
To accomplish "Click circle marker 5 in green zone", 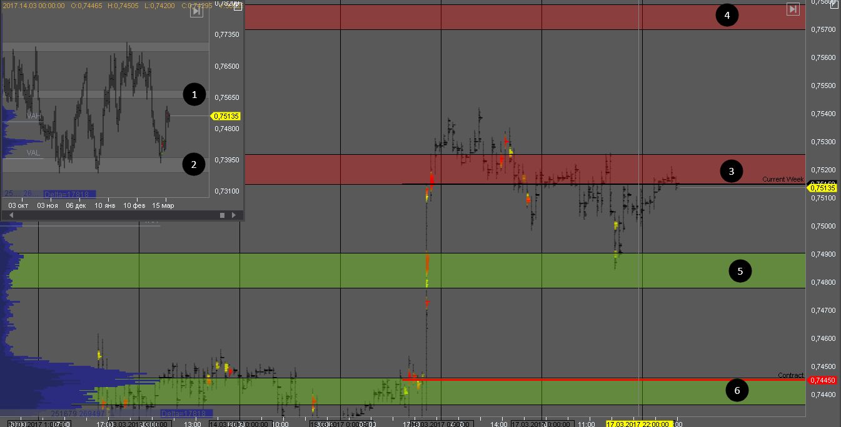I will coord(740,271).
